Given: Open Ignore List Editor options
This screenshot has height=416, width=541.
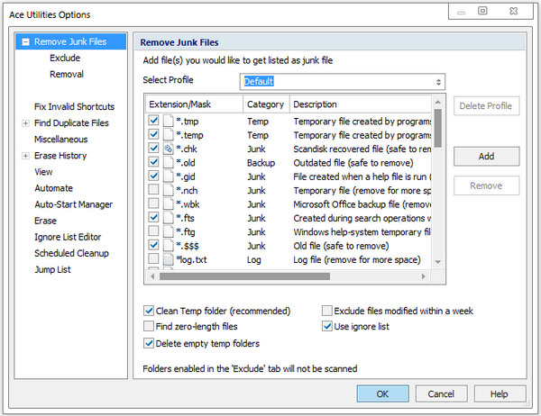Looking at the screenshot, I should [x=68, y=237].
